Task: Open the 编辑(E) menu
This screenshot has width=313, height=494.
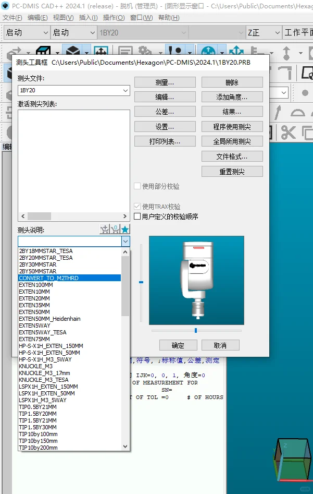Action: pyautogui.click(x=37, y=18)
